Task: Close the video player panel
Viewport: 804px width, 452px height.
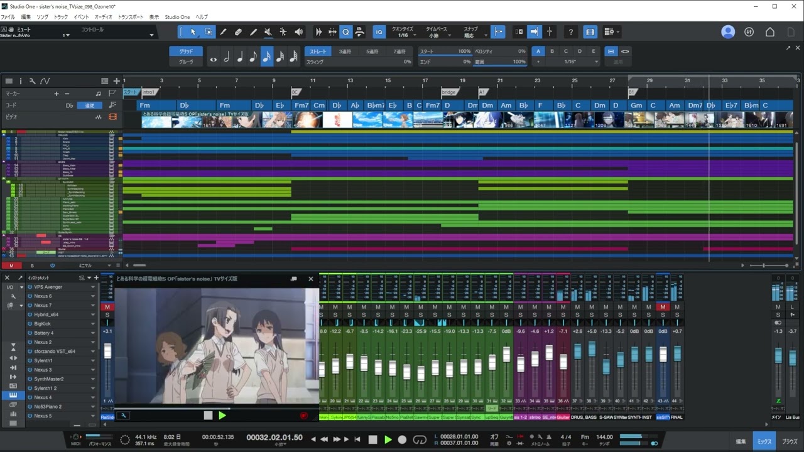Action: click(310, 279)
